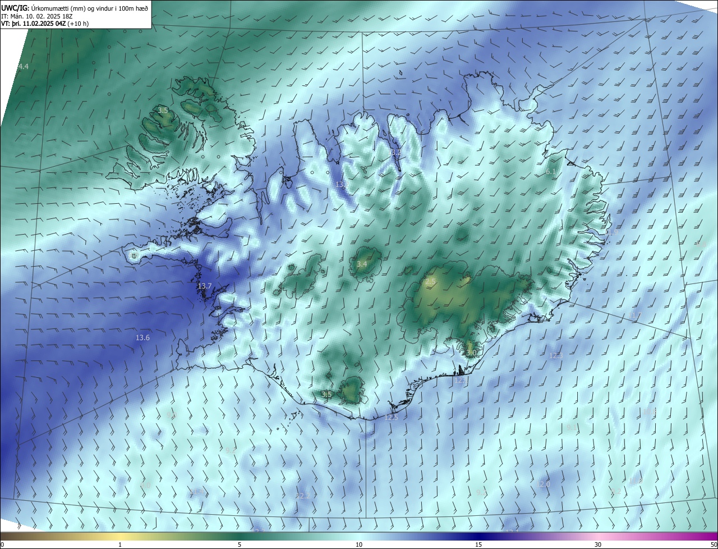The width and height of the screenshot is (718, 549).
Task: Click the 13.7 value label
Action: click(205, 286)
